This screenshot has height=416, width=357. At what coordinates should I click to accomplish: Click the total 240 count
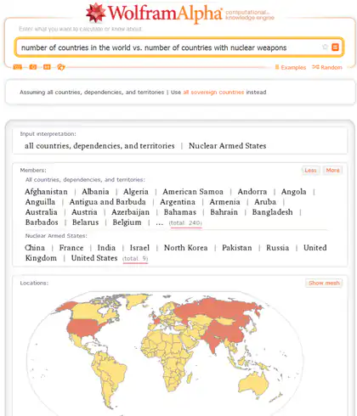(x=185, y=223)
